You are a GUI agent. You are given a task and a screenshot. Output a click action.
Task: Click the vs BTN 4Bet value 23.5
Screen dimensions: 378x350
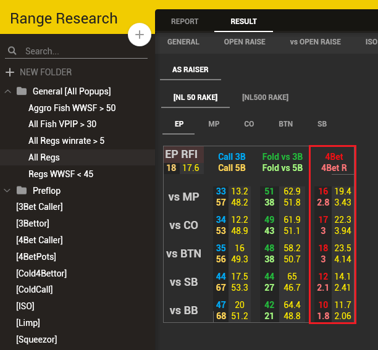[x=343, y=248]
